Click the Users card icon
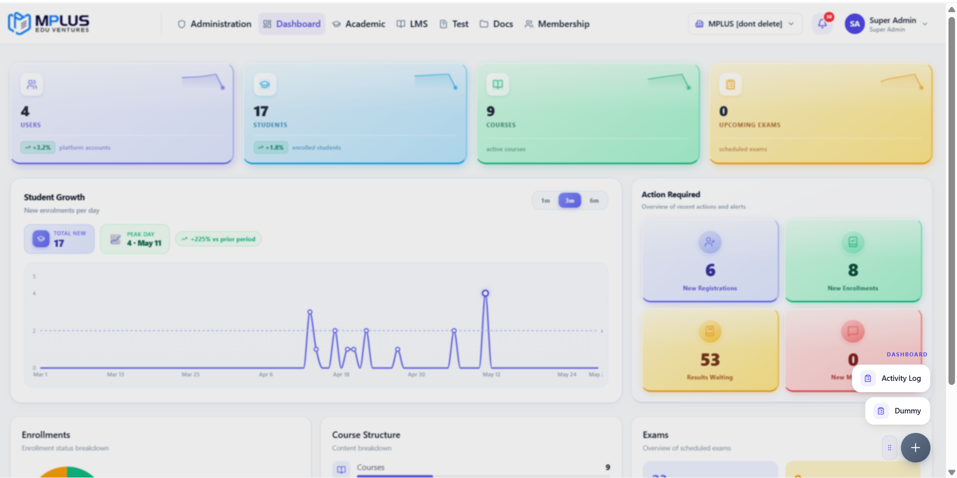Screen dimensions: 957x478 click(x=32, y=85)
